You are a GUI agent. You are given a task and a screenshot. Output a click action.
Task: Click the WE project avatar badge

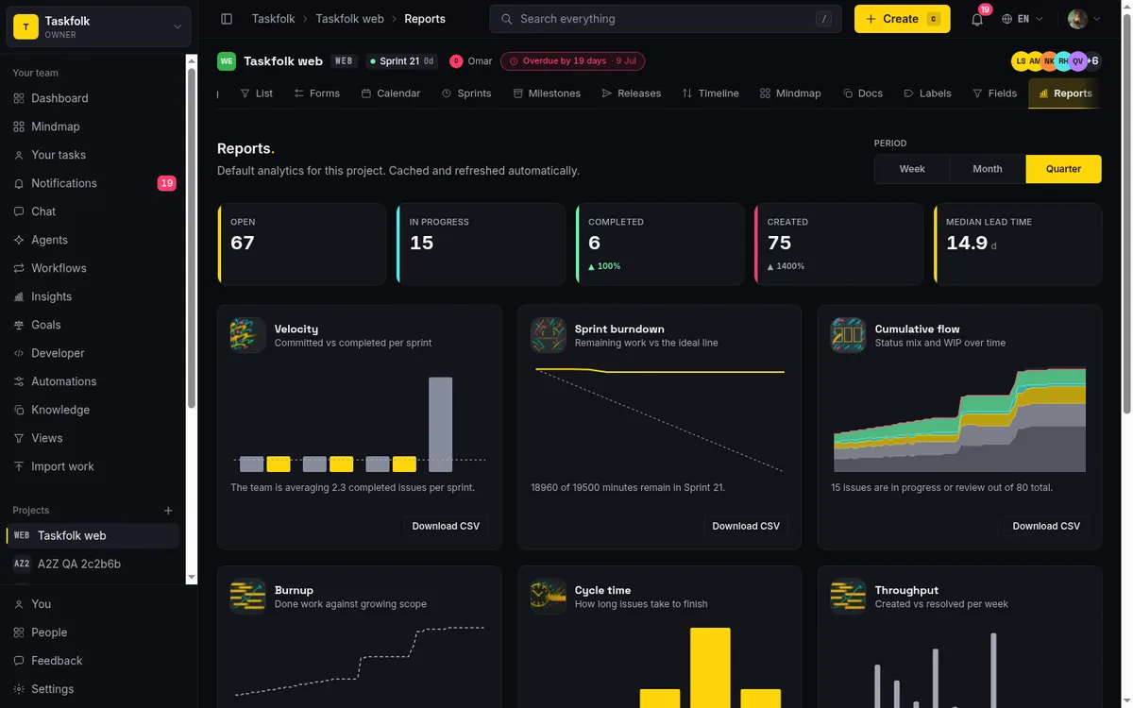pos(227,61)
